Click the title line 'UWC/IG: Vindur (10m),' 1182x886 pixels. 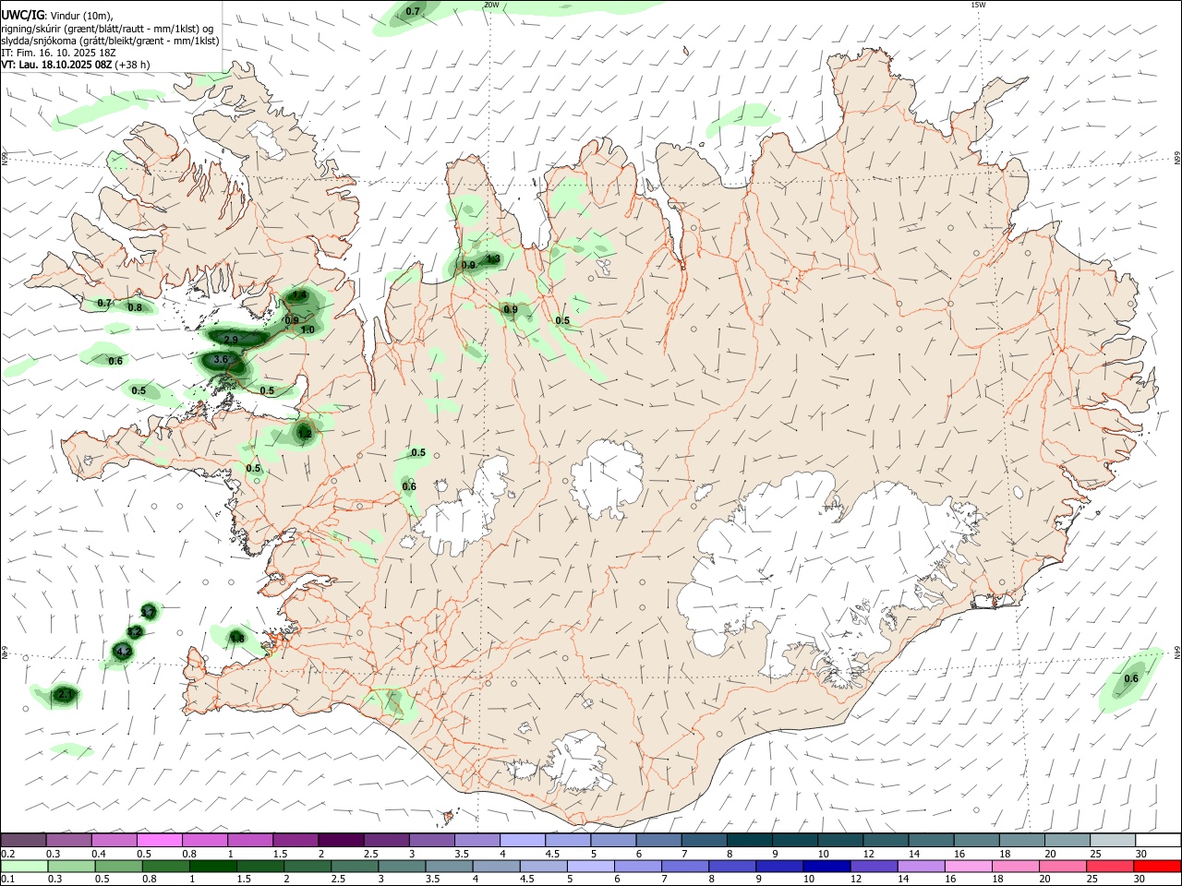pos(57,15)
